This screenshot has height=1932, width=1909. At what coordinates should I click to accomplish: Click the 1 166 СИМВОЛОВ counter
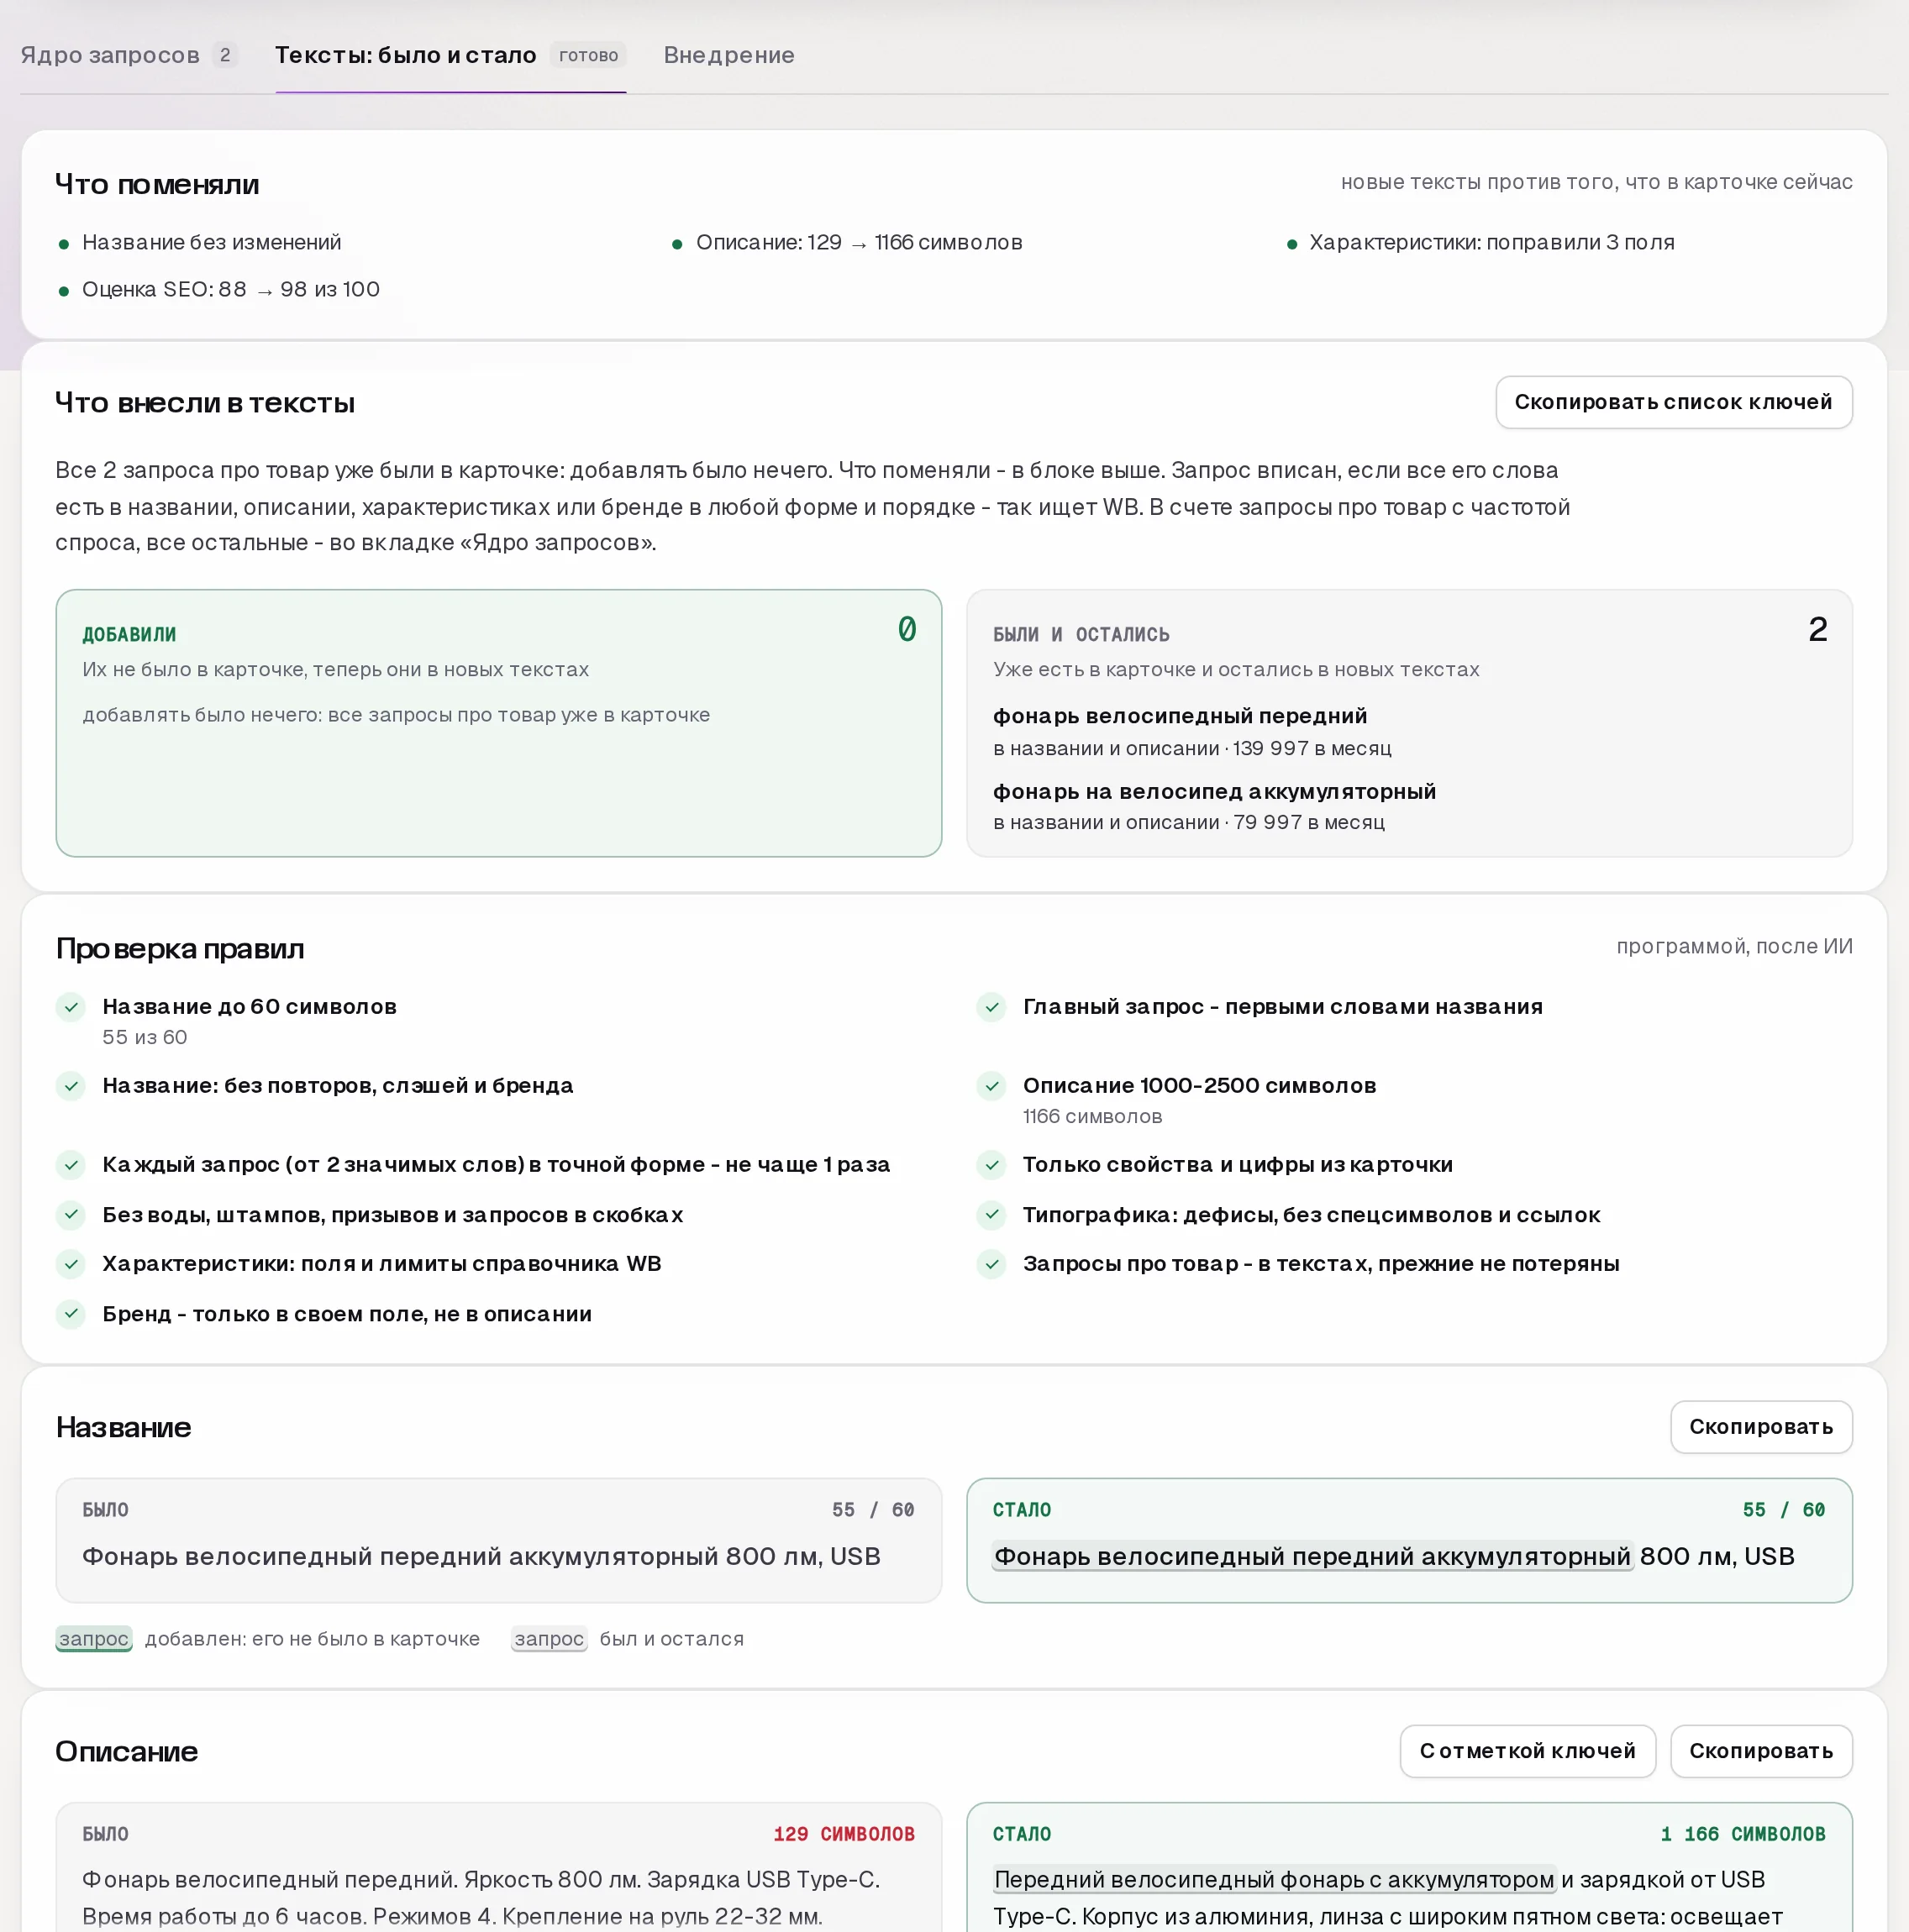pyautogui.click(x=1743, y=1834)
